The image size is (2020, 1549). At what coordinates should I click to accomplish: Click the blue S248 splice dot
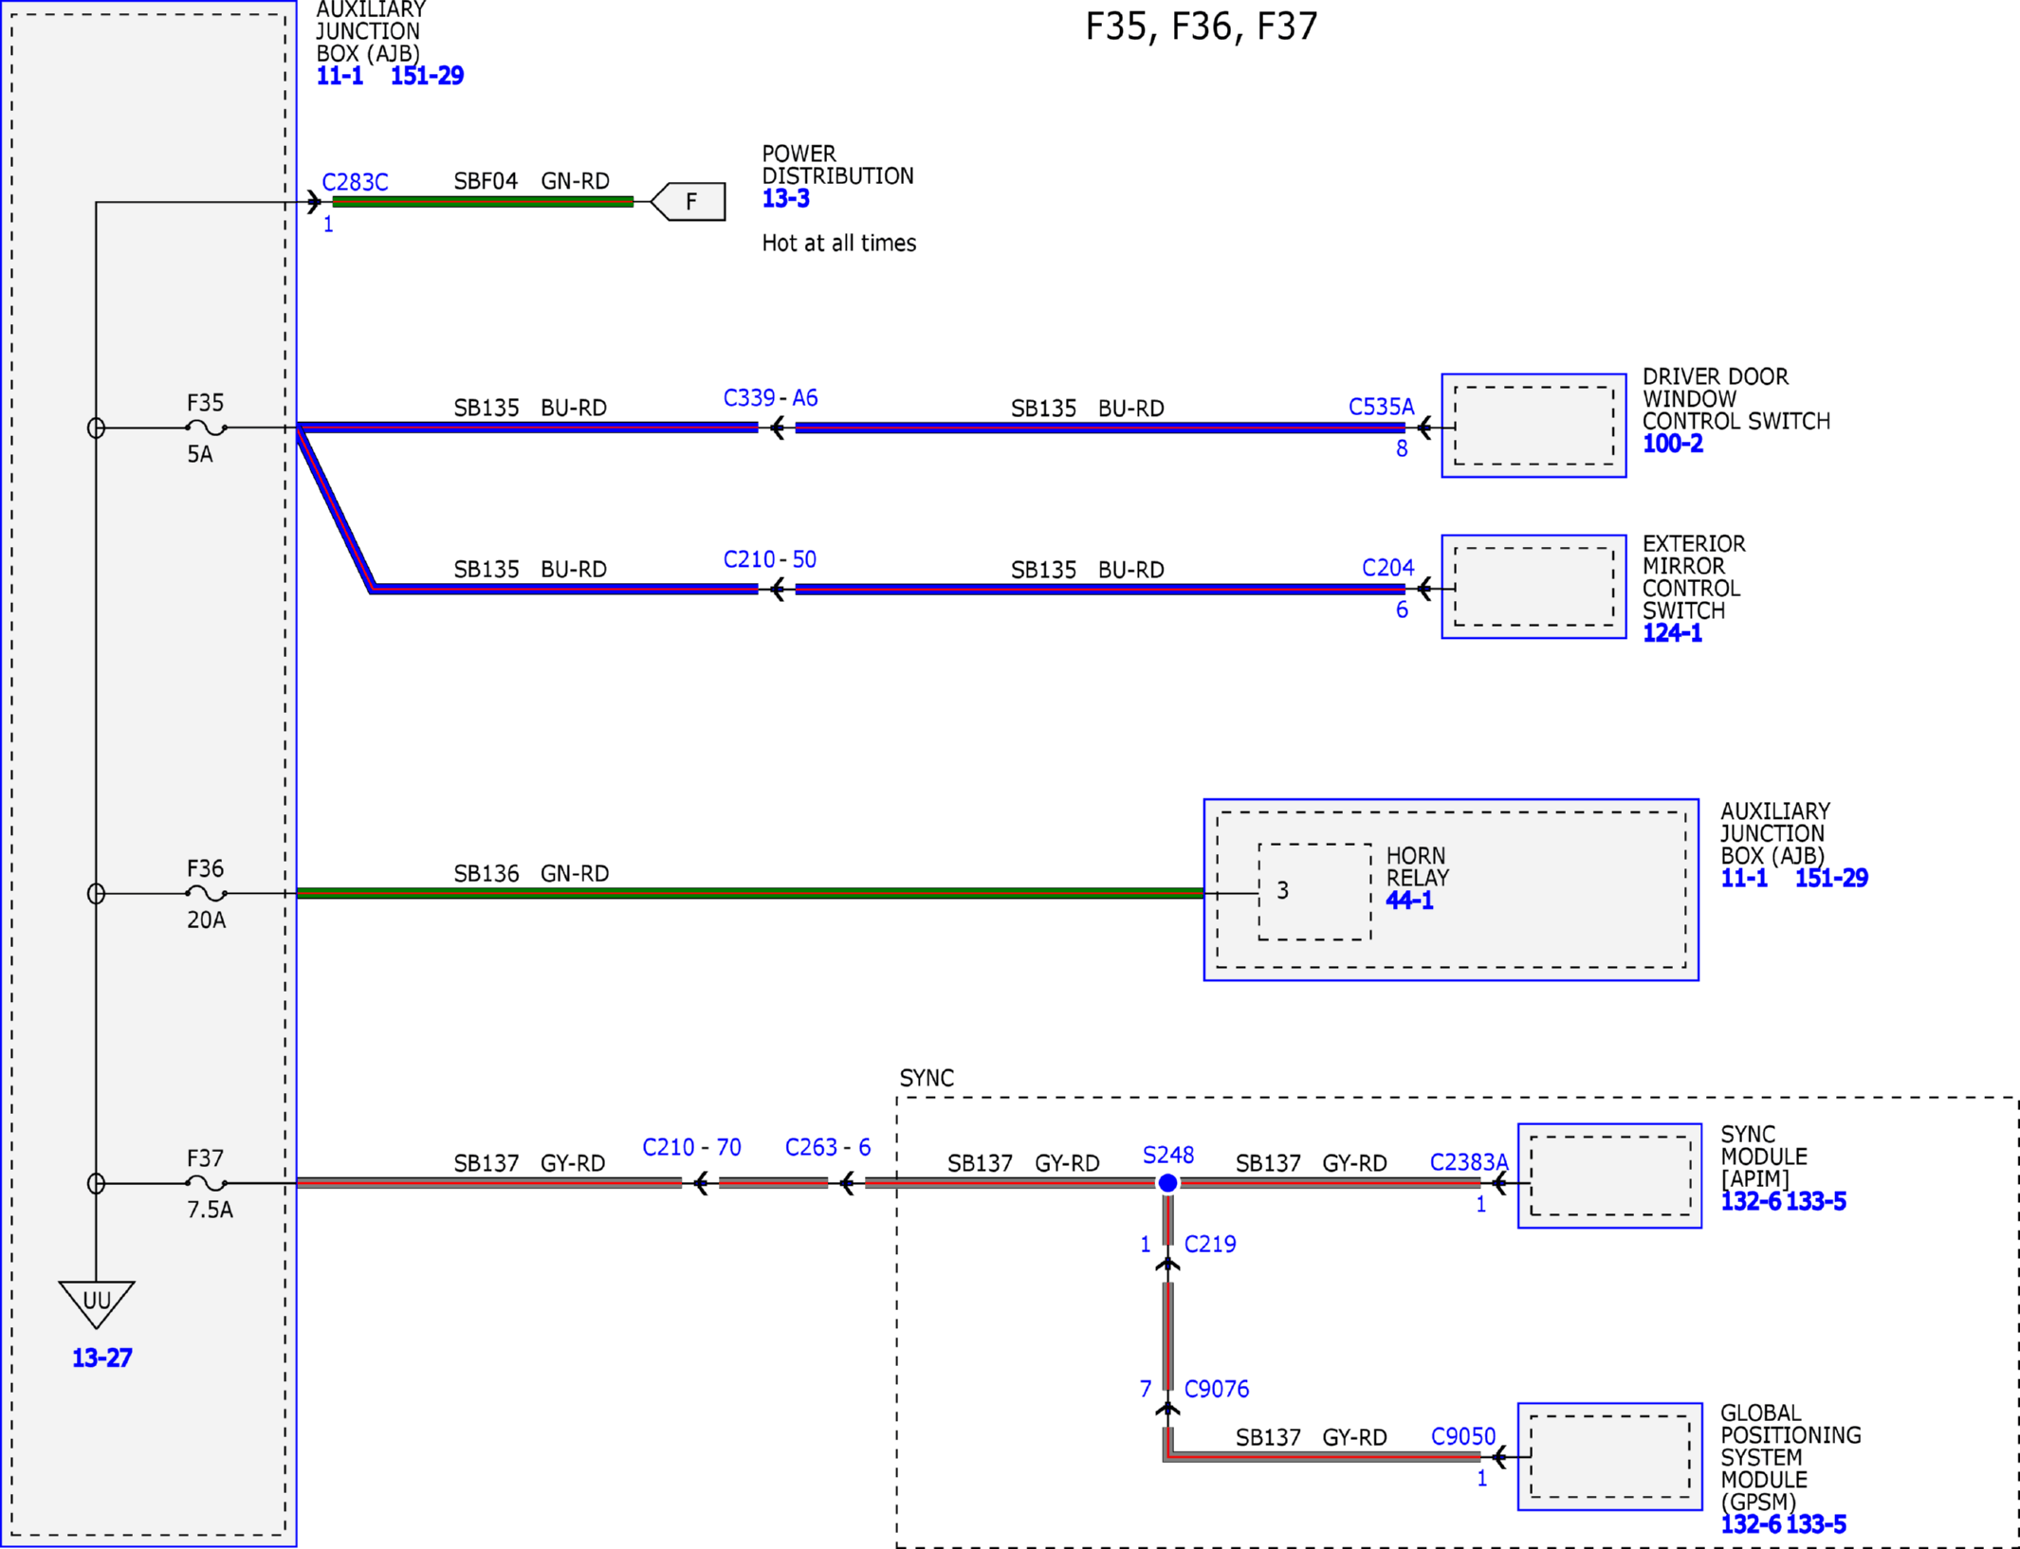1167,1183
